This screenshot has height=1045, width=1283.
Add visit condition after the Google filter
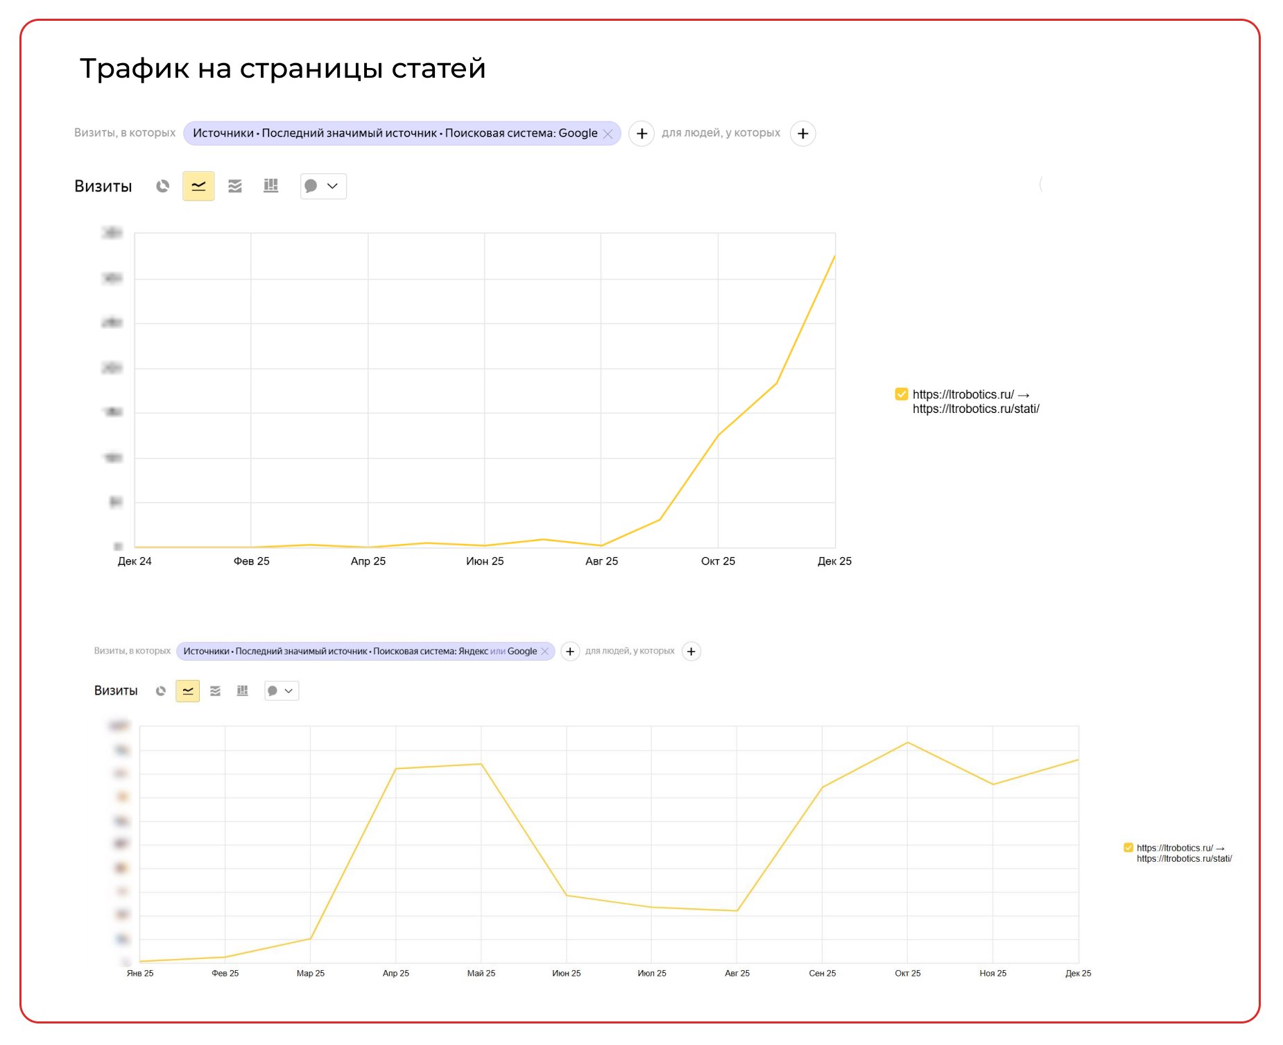[x=641, y=133]
